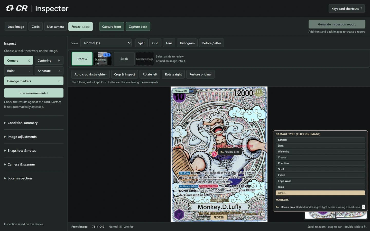Click Capture front
The height and width of the screenshot is (231, 370).
112,26
